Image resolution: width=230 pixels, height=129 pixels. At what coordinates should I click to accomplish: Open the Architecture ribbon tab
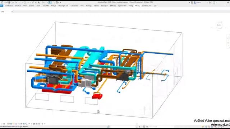pos(9,6)
